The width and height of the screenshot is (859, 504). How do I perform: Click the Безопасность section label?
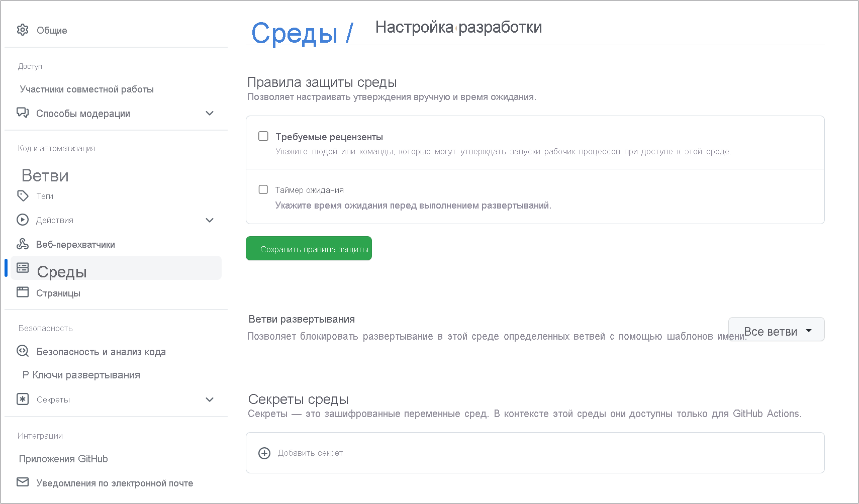[46, 328]
